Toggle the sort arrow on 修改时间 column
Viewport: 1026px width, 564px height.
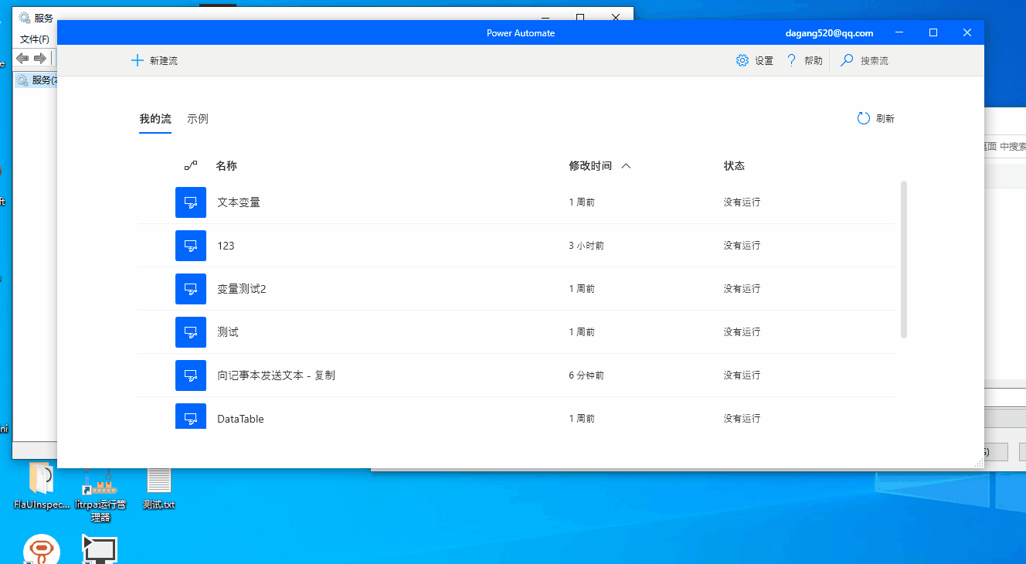pos(626,165)
